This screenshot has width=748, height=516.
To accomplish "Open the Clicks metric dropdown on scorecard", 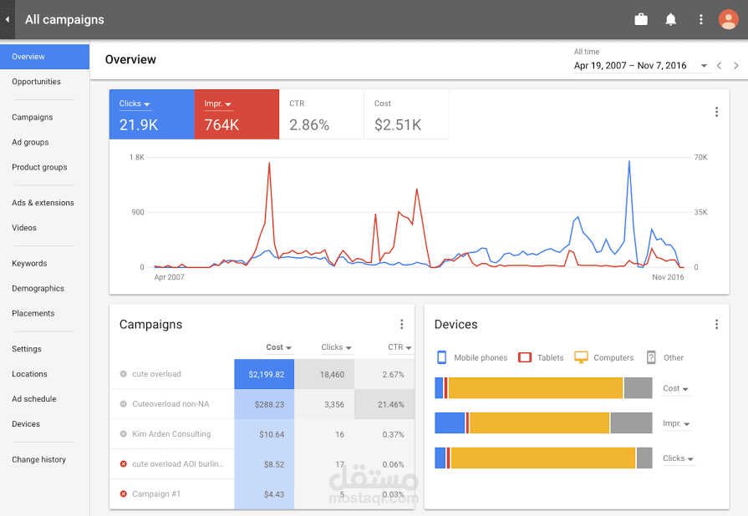I will [135, 104].
